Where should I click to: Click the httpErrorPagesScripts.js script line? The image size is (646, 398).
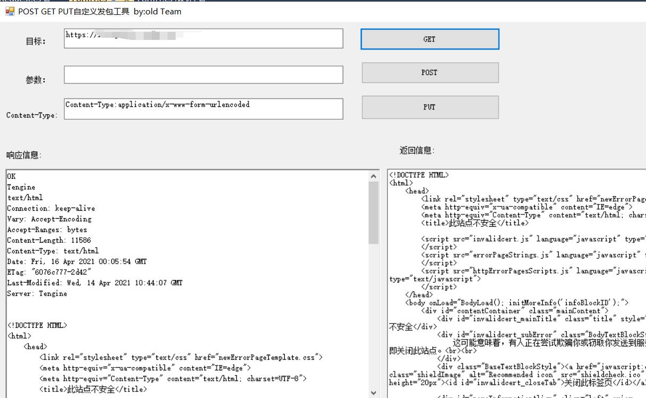point(533,271)
